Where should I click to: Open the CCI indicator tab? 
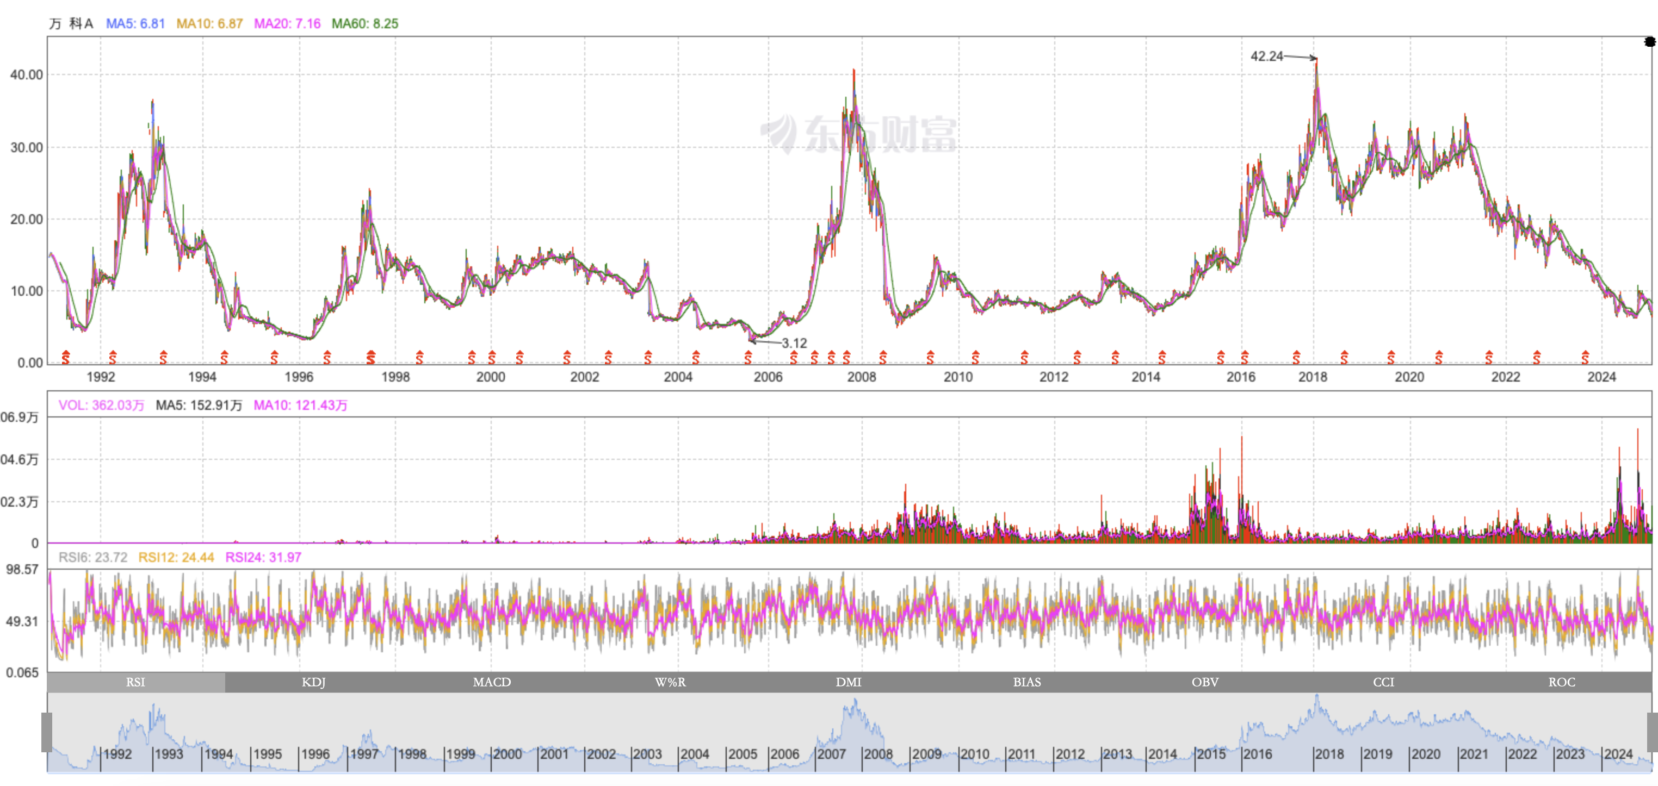tap(1383, 682)
